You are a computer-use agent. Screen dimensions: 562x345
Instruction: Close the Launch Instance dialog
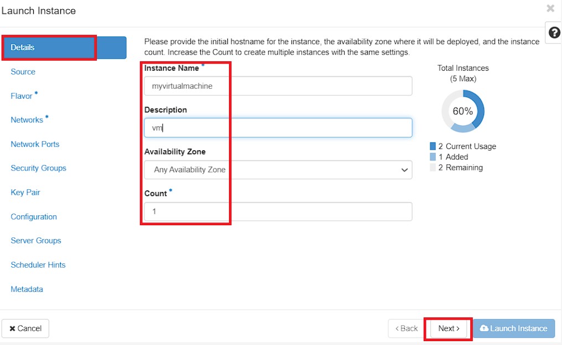(550, 8)
